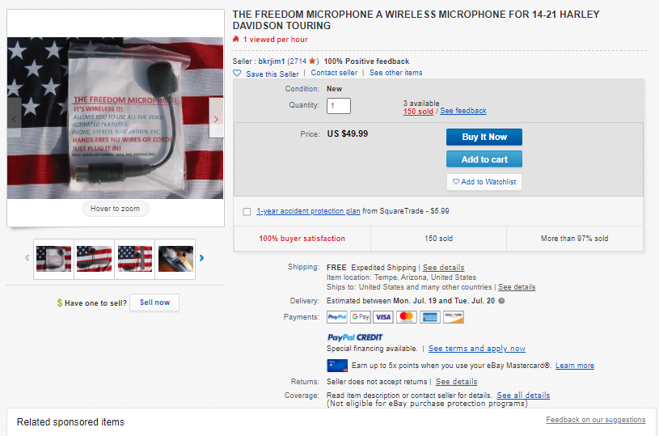Click the PayPal Credit logo
Viewport: 659px width, 436px height.
[355, 337]
